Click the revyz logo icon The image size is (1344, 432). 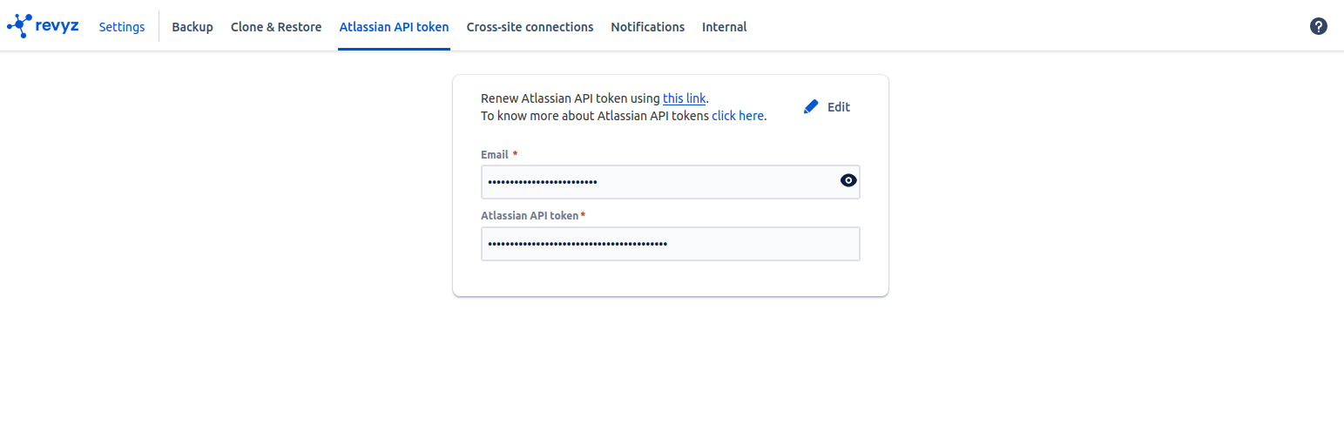(x=19, y=26)
